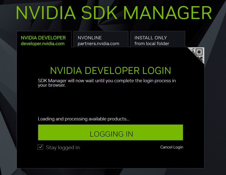Click the SDK Manager wait instruction message
Image resolution: width=226 pixels, height=175 pixels.
(x=107, y=81)
